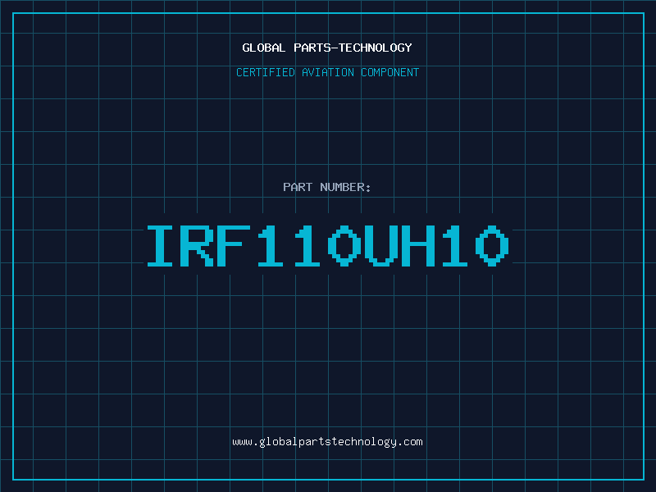
Task: Click the CERTIFIED word in the subtitle
Action: pos(266,72)
